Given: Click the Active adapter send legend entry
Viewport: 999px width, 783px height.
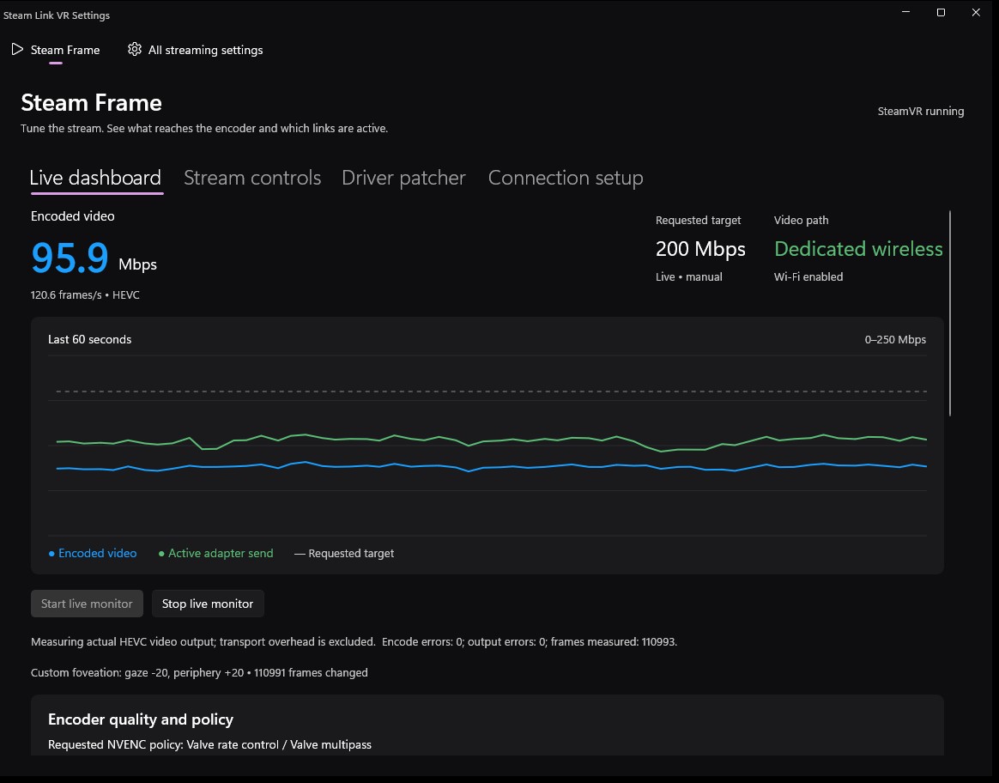Looking at the screenshot, I should tap(216, 553).
